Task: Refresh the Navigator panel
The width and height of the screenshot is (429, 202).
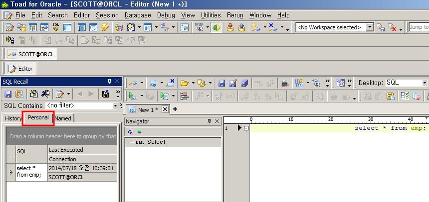Action: (x=130, y=132)
